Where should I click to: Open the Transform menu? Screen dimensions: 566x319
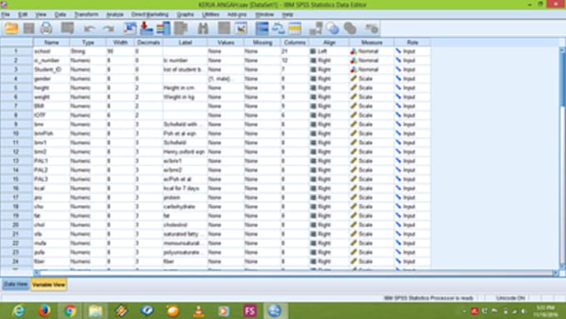pos(87,14)
